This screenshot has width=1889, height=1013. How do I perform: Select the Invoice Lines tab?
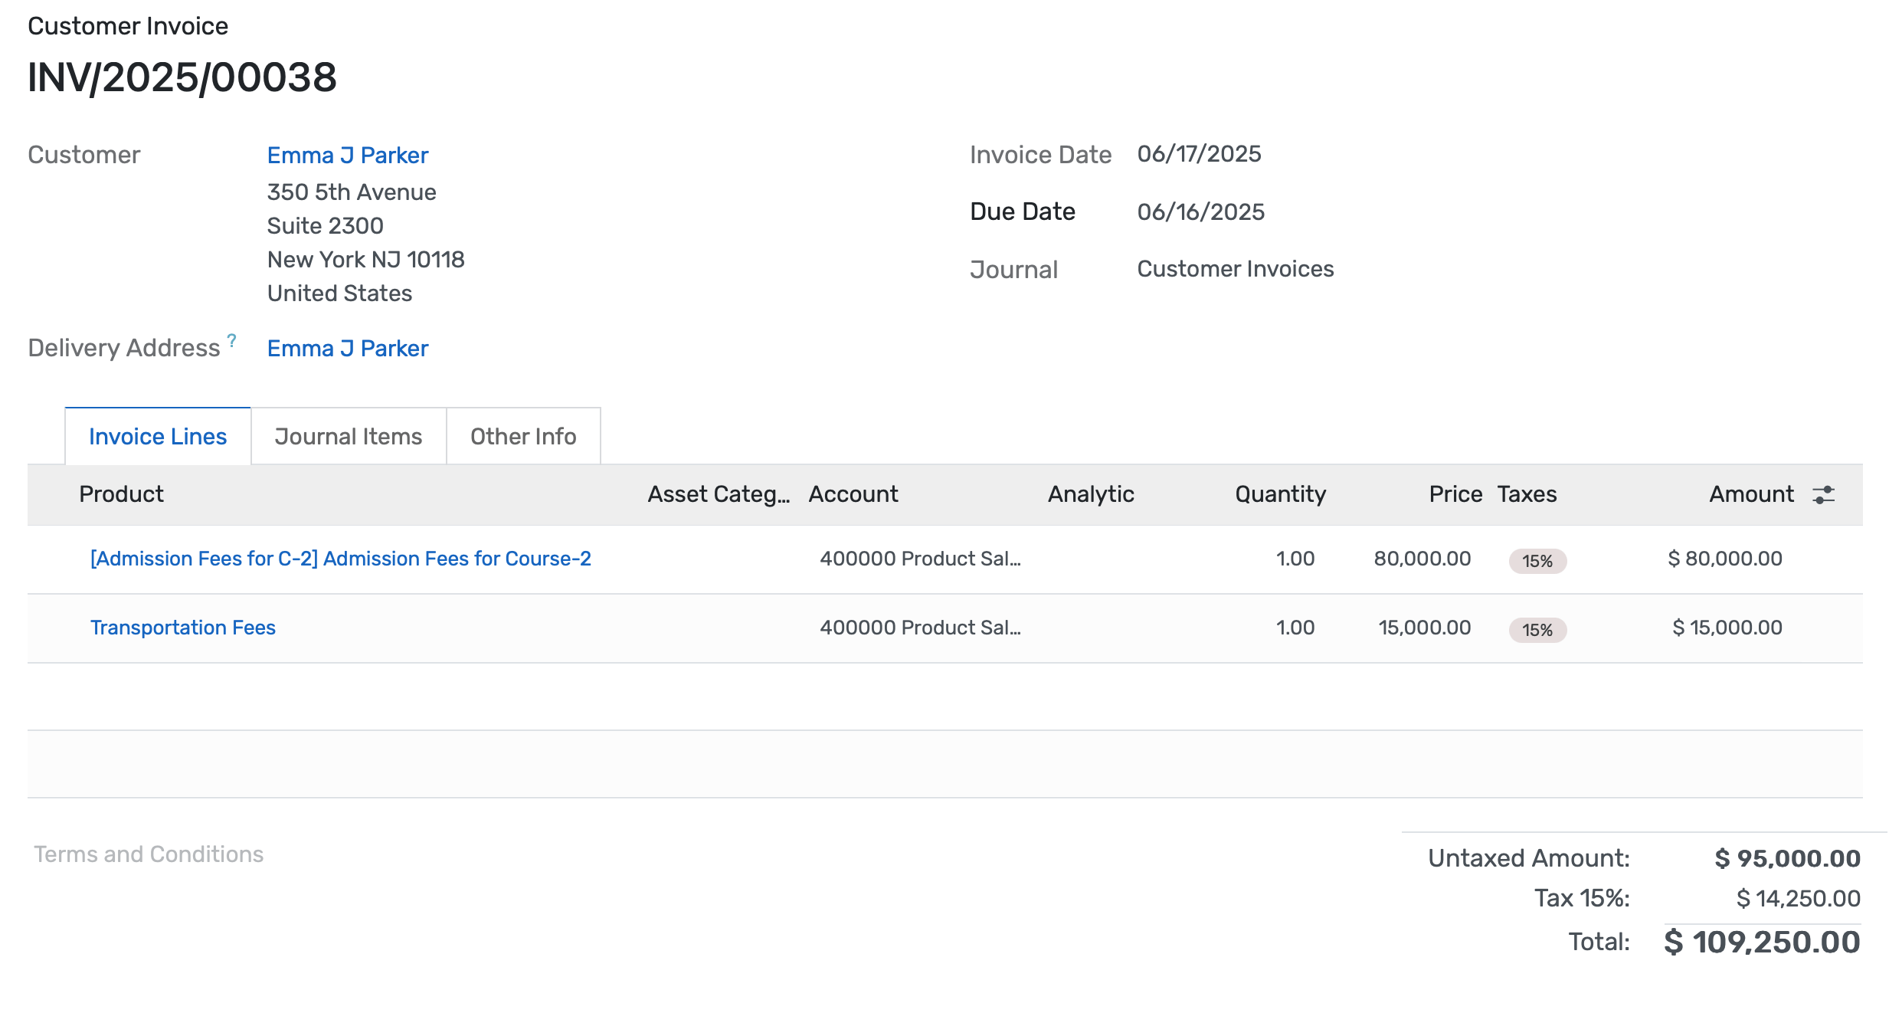pyautogui.click(x=158, y=436)
